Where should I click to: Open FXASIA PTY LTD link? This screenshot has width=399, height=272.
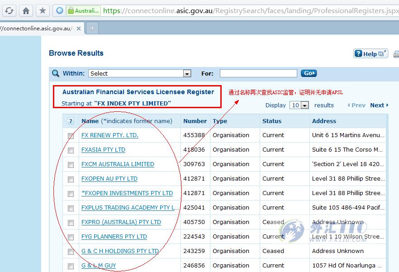[x=103, y=150]
